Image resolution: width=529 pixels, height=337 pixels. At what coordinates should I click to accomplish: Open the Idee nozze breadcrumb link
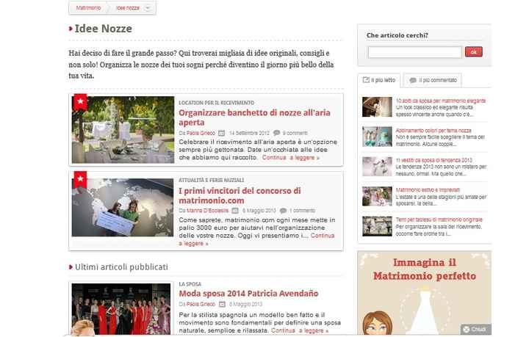click(x=128, y=8)
